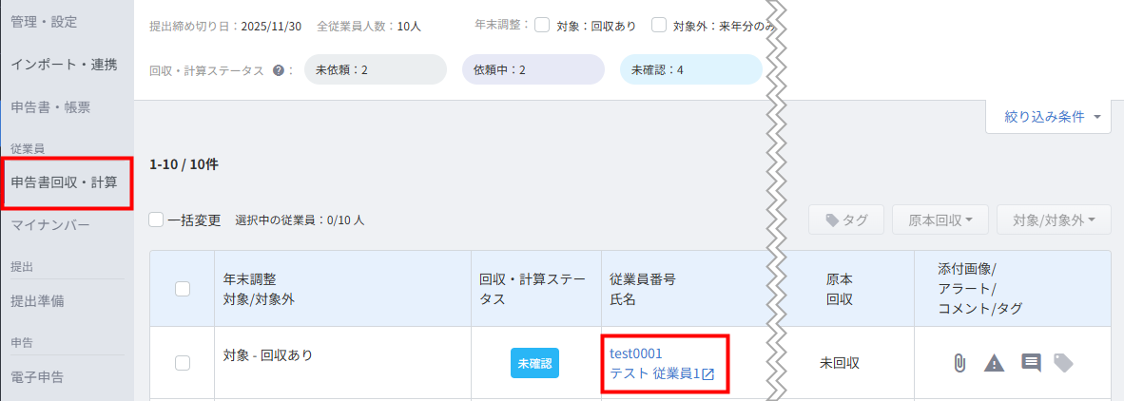Select all rows with header checkbox

(183, 289)
